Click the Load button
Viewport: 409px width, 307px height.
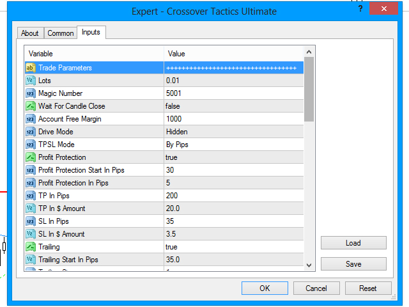coord(353,243)
